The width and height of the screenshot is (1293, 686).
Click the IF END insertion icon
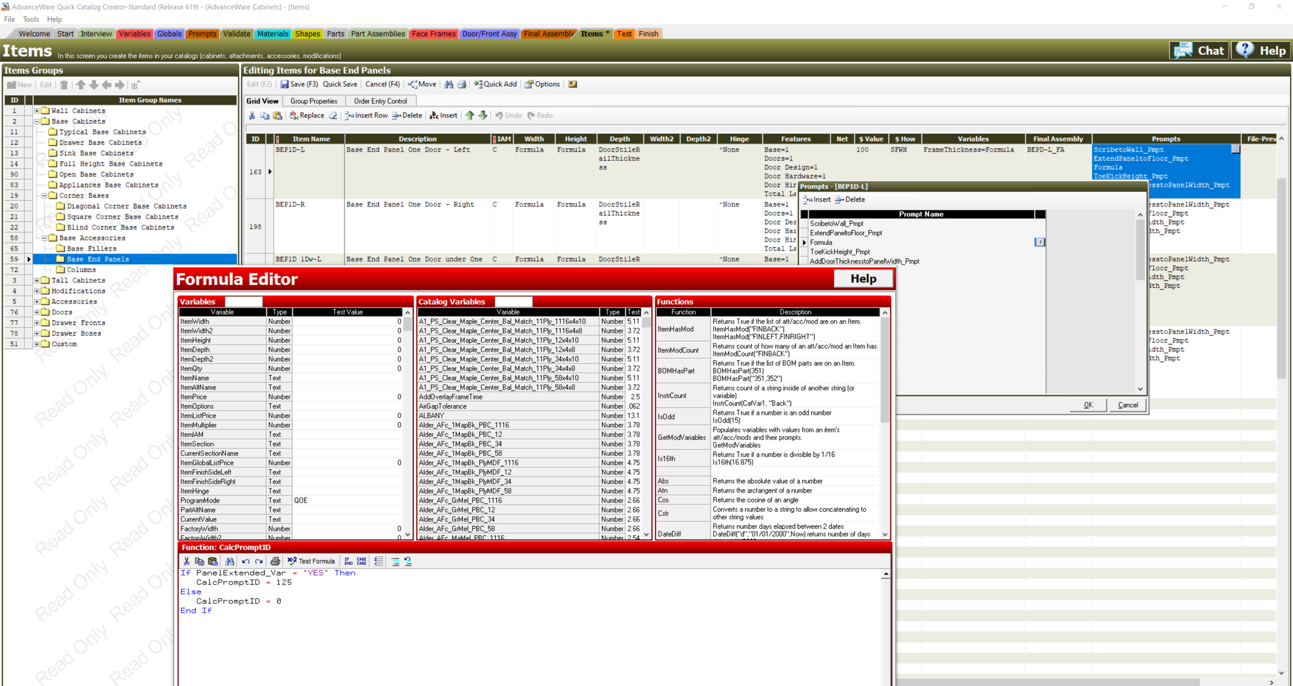point(348,561)
